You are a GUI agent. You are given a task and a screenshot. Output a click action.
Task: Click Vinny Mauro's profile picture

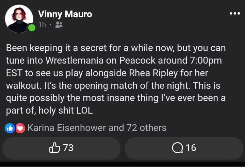19,19
